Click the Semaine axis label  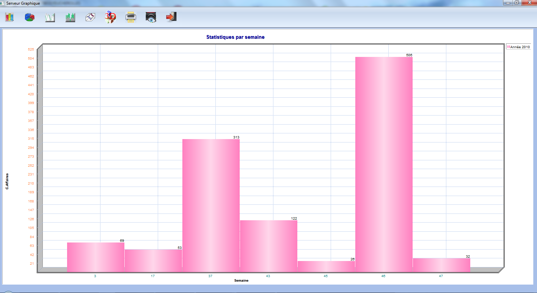click(241, 281)
